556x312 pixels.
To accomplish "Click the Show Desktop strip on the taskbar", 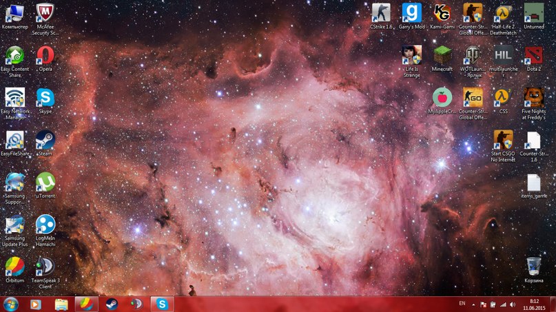I will 553,304.
